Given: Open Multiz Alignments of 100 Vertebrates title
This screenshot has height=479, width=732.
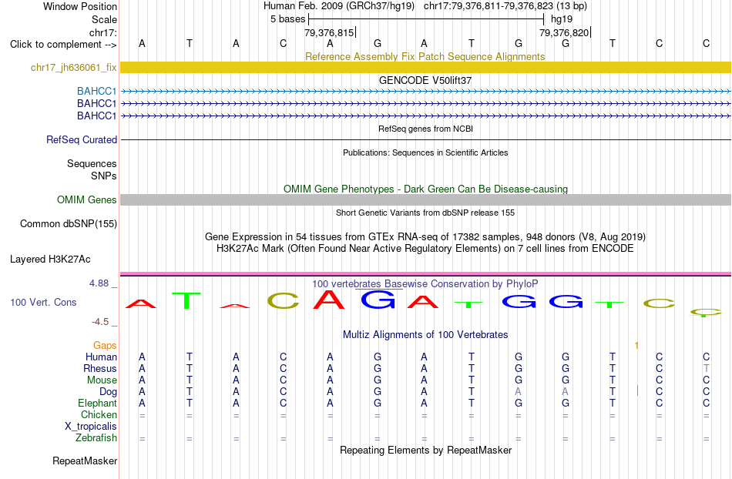Looking at the screenshot, I should pos(425,334).
